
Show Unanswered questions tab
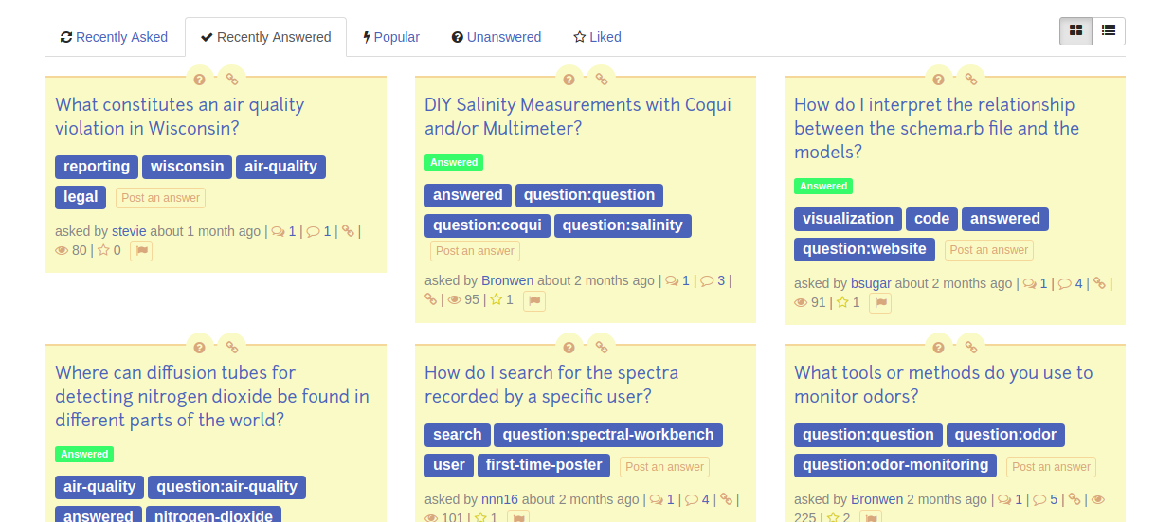tap(497, 37)
